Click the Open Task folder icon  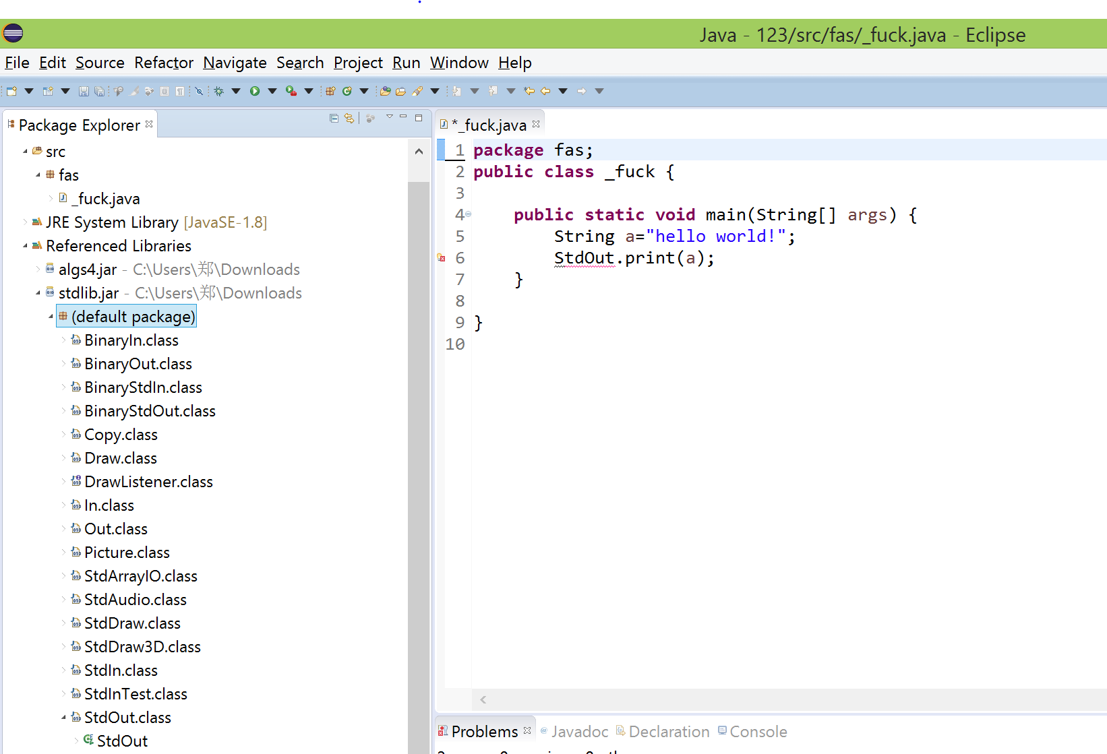400,91
